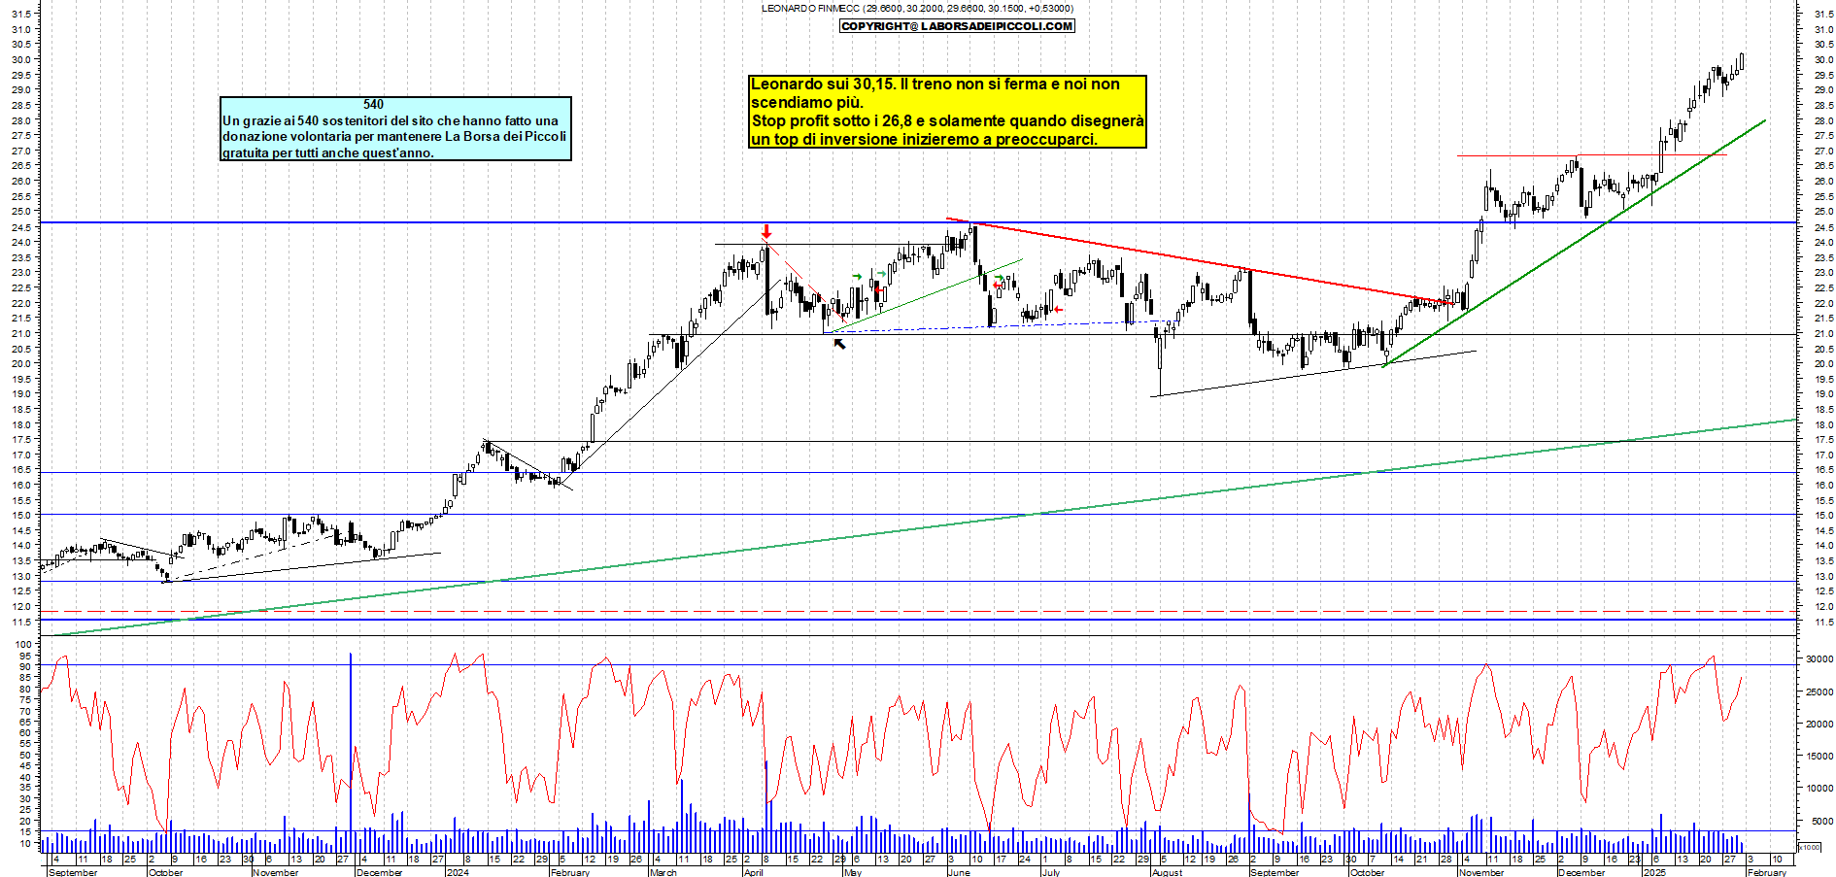Click the 5000 volume scale value
This screenshot has height=877, width=1836.
point(1820,821)
